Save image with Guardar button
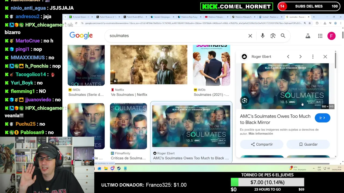 [x=308, y=144]
